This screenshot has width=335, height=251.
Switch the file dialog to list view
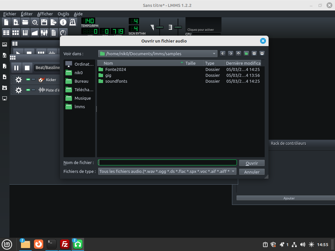click(x=254, y=53)
